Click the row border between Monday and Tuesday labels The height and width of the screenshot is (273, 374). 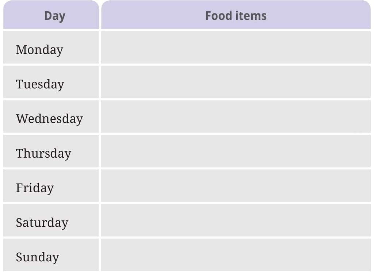click(x=51, y=65)
